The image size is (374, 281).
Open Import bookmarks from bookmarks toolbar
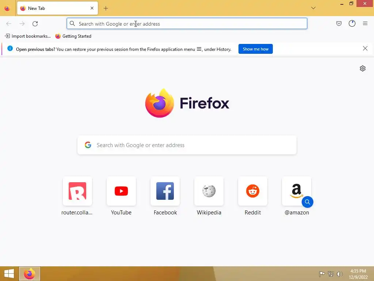(28, 36)
